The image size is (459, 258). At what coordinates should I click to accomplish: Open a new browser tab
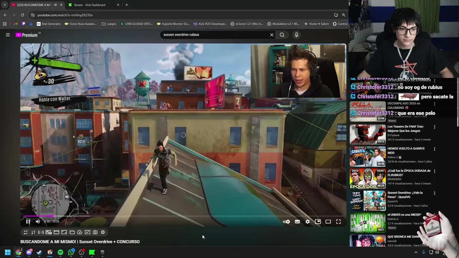click(127, 5)
